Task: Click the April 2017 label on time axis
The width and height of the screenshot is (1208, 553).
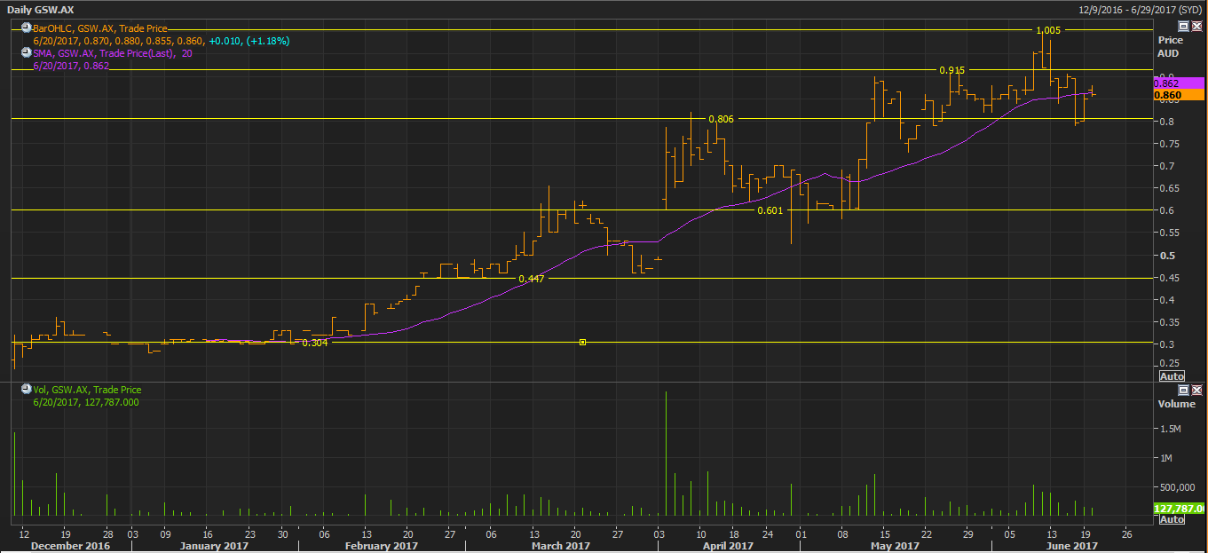Action: pyautogui.click(x=729, y=546)
